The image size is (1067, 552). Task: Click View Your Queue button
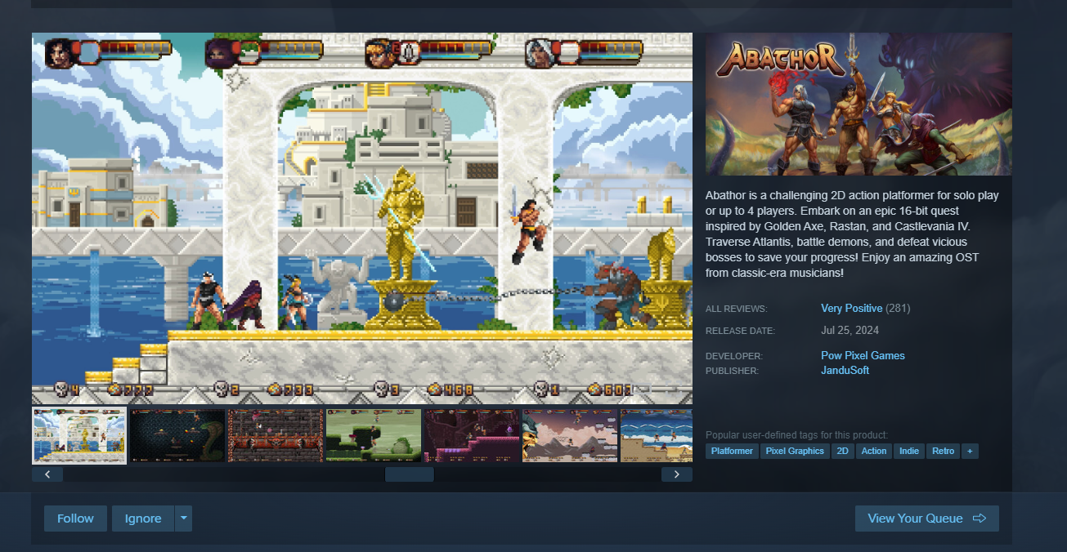(926, 519)
